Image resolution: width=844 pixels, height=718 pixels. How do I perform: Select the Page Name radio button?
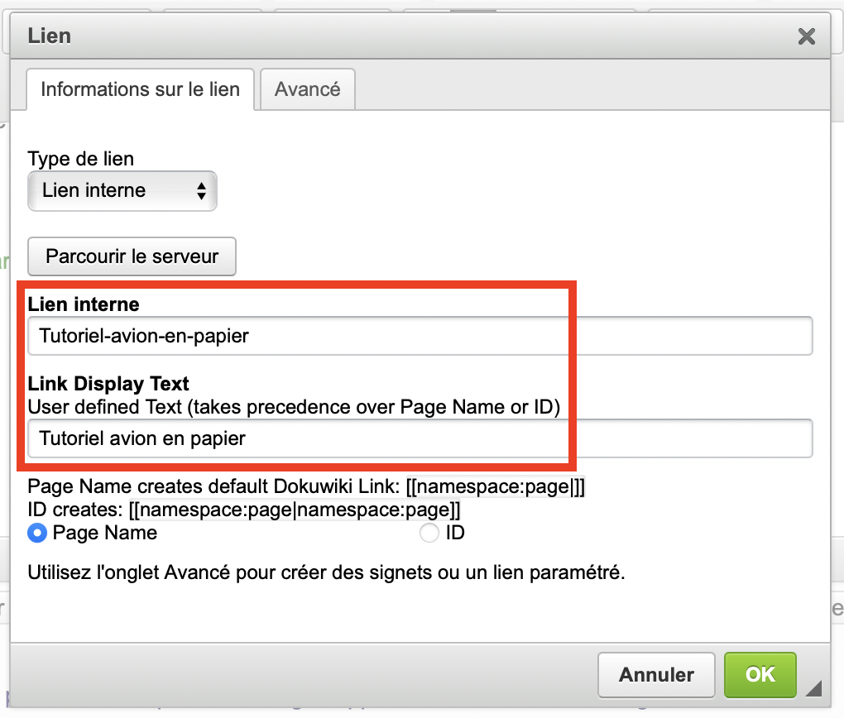tap(37, 534)
